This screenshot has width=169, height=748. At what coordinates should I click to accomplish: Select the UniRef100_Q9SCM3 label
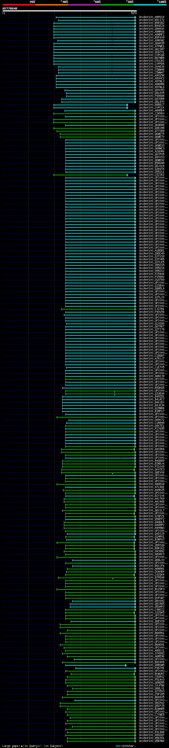151,90
